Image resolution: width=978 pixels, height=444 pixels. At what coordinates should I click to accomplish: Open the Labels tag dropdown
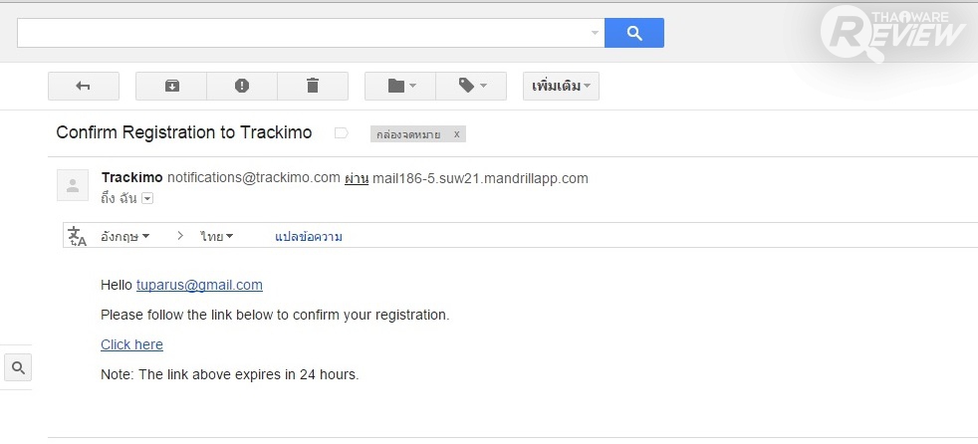471,86
